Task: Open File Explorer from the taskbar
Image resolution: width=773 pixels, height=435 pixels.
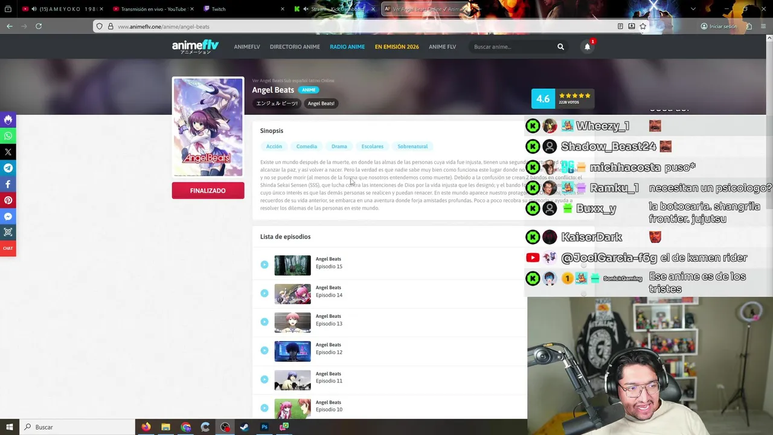Action: coord(165,427)
